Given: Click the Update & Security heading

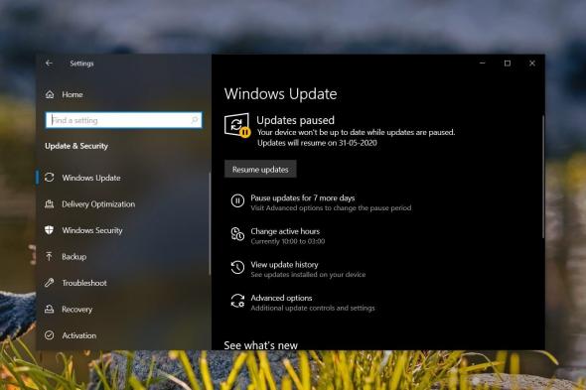Looking at the screenshot, I should [x=76, y=146].
